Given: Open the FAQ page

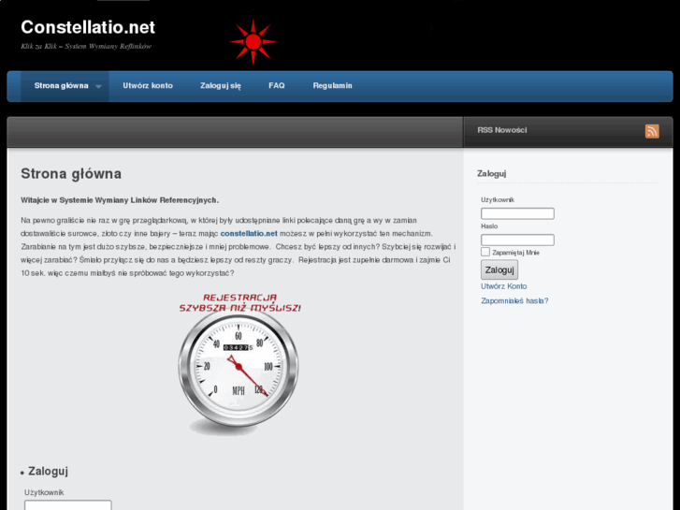Looking at the screenshot, I should tap(276, 86).
